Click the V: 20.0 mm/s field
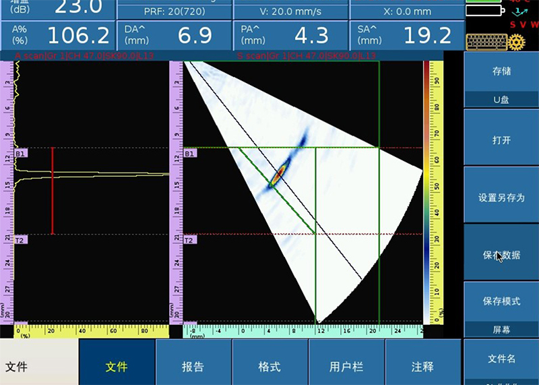The width and height of the screenshot is (539, 385). pos(291,11)
